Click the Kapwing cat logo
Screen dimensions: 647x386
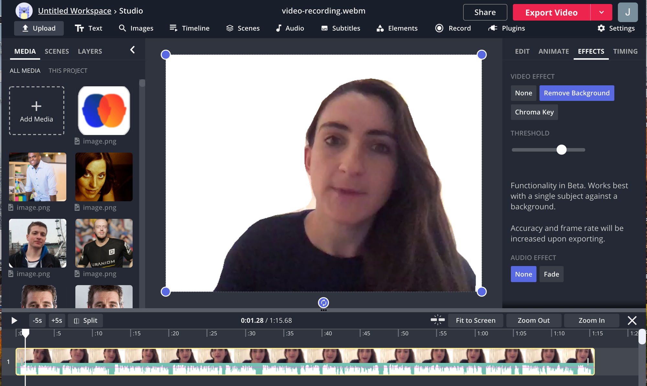point(24,11)
